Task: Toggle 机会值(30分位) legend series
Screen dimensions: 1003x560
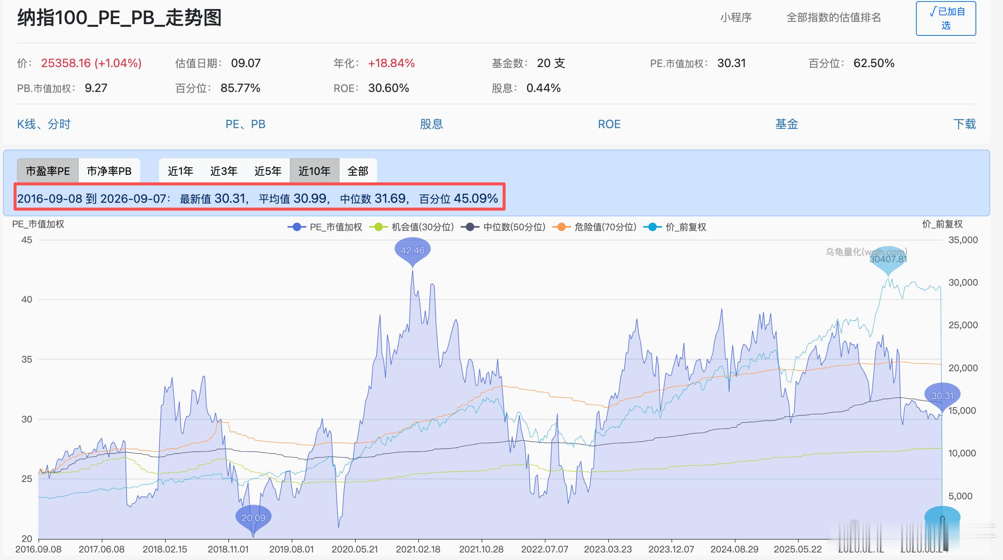Action: click(411, 227)
